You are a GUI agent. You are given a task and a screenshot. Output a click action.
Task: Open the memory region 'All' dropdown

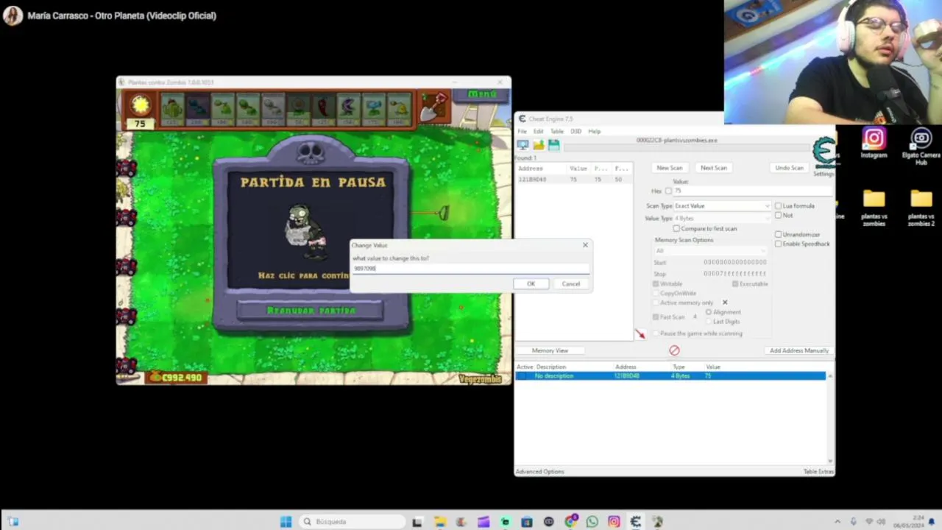click(x=710, y=251)
